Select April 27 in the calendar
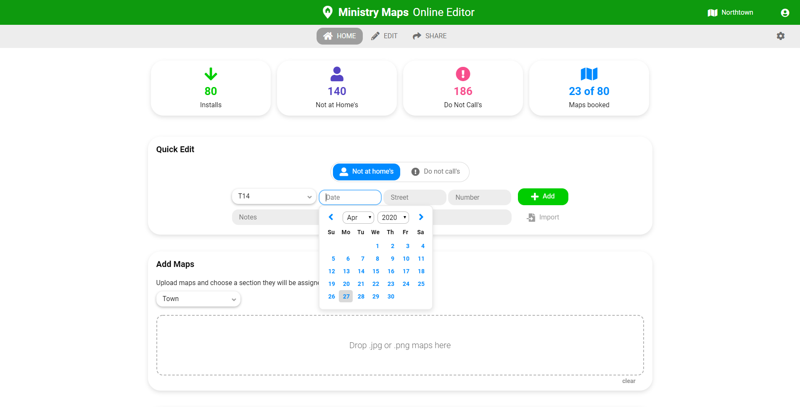This screenshot has height=407, width=800. 346,296
